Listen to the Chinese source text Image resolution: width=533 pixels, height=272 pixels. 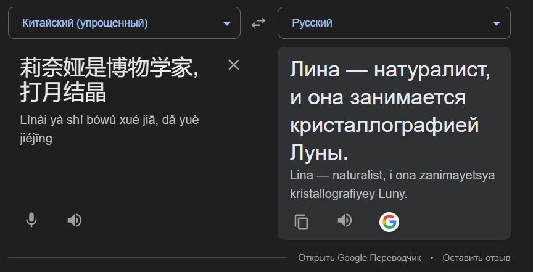click(x=75, y=220)
